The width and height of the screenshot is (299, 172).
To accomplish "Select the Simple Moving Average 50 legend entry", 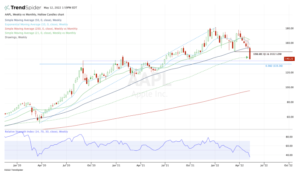I will pyautogui.click(x=33, y=20).
